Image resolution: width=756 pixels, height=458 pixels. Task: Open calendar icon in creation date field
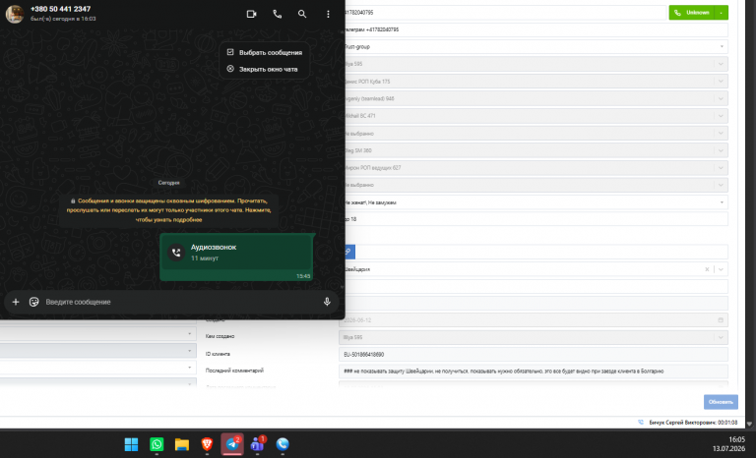(721, 319)
